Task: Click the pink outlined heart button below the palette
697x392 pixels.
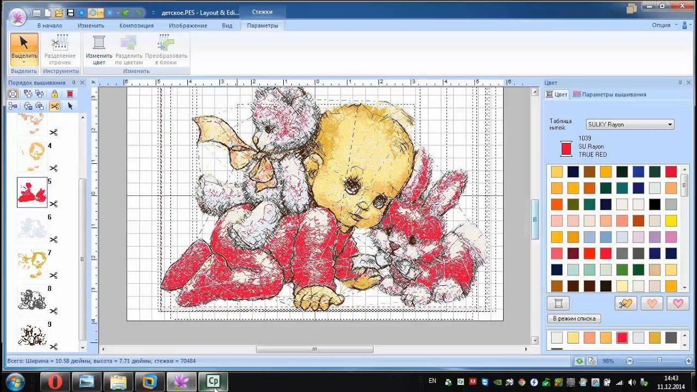Action: [678, 303]
